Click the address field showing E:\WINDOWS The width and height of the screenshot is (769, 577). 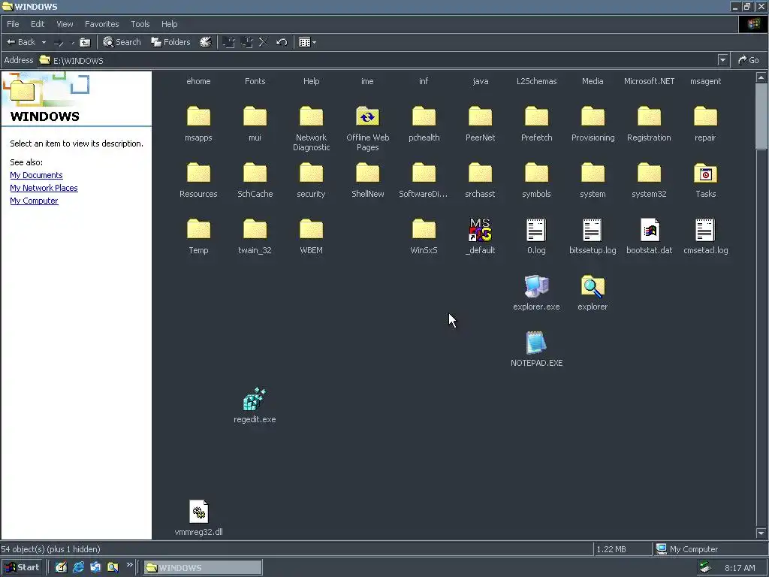pyautogui.click(x=378, y=60)
